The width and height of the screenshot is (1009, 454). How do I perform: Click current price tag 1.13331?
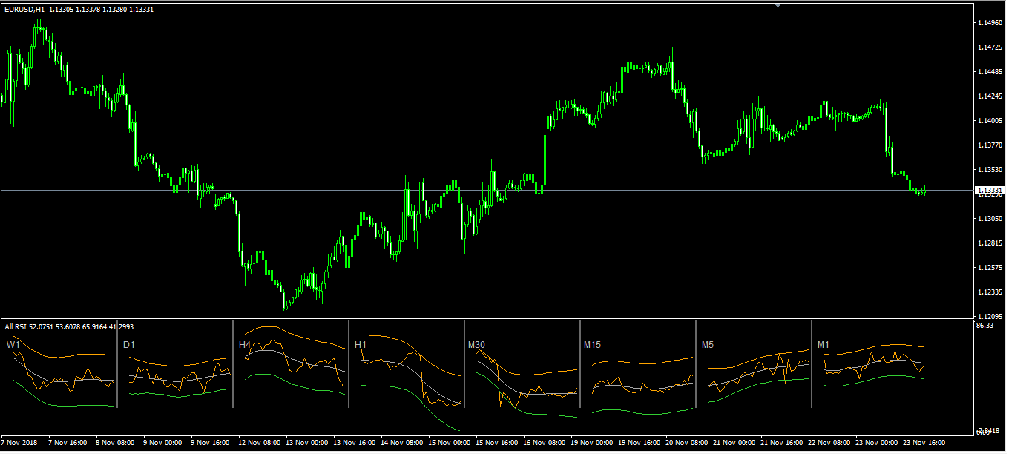pyautogui.click(x=990, y=191)
